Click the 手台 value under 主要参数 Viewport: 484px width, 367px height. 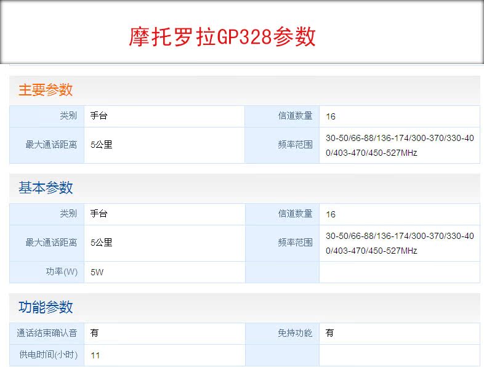point(99,116)
